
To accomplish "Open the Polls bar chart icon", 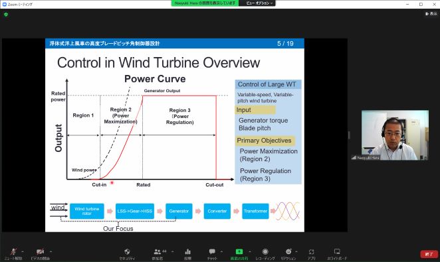I will [x=187, y=253].
